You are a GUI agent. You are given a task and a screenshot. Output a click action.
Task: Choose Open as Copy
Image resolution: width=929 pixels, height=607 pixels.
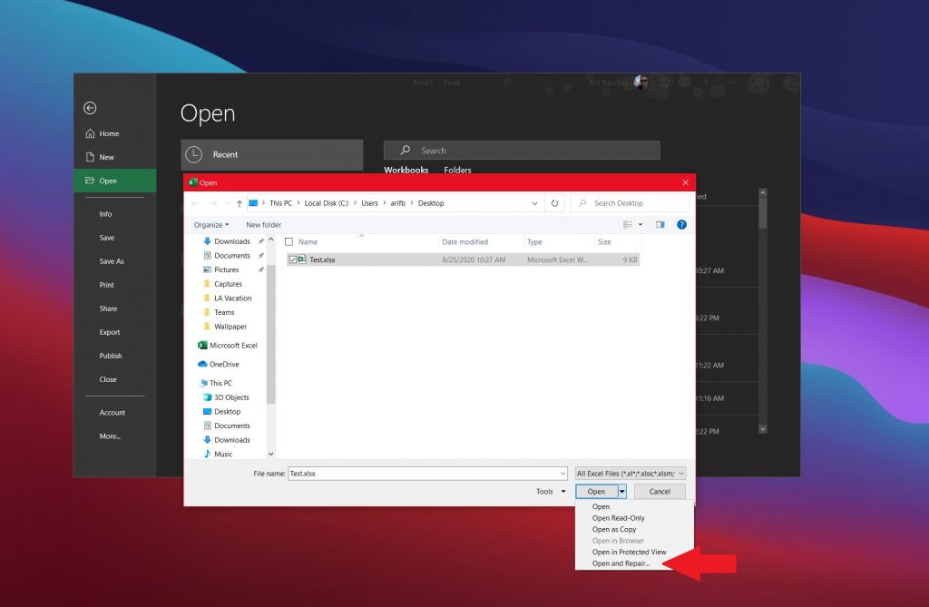pos(614,529)
